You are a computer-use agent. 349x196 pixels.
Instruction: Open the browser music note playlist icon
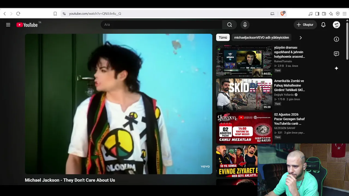click(x=310, y=14)
